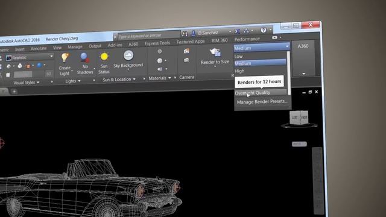Expand the A360 panel arrow
The image size is (386, 217).
304,74
